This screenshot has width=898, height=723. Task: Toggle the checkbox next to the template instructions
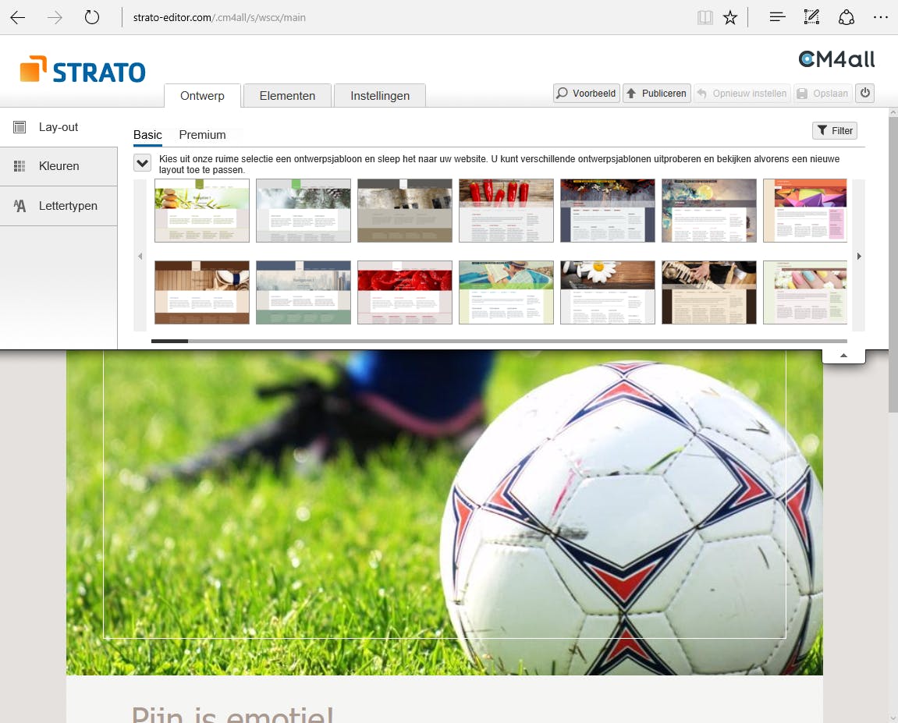tap(141, 163)
